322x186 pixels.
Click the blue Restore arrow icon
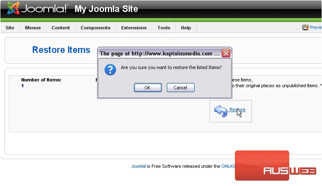(x=221, y=111)
